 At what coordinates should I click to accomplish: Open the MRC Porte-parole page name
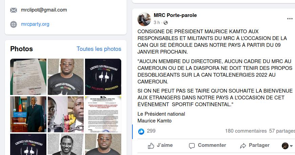175,15
